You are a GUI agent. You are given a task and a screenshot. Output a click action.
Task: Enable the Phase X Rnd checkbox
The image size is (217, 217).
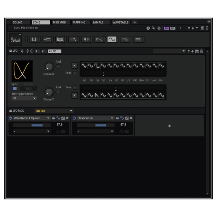[58, 67]
